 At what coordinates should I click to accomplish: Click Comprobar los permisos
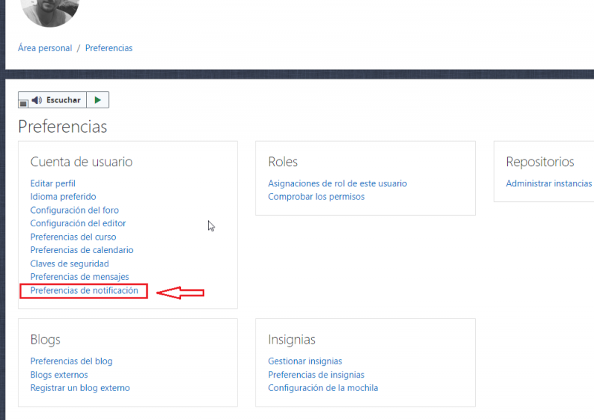pyautogui.click(x=316, y=197)
